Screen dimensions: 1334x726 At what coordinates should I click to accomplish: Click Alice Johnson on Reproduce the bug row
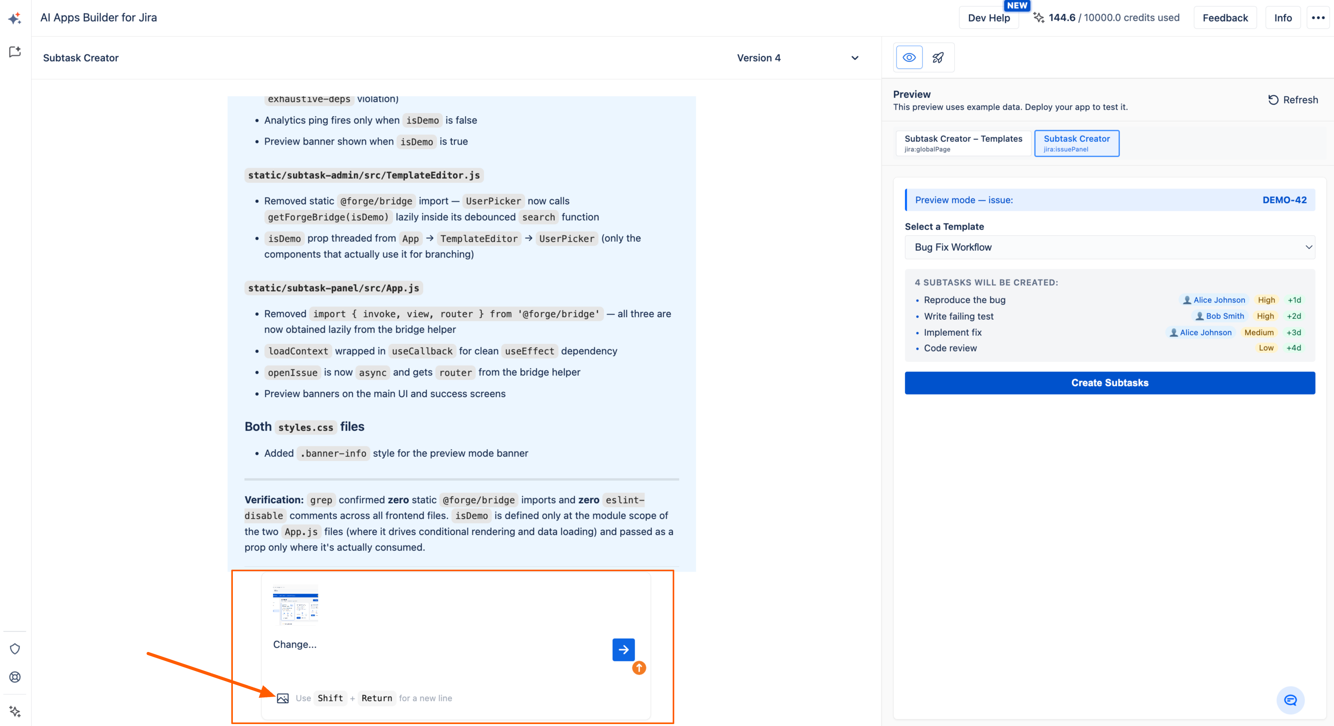1213,300
